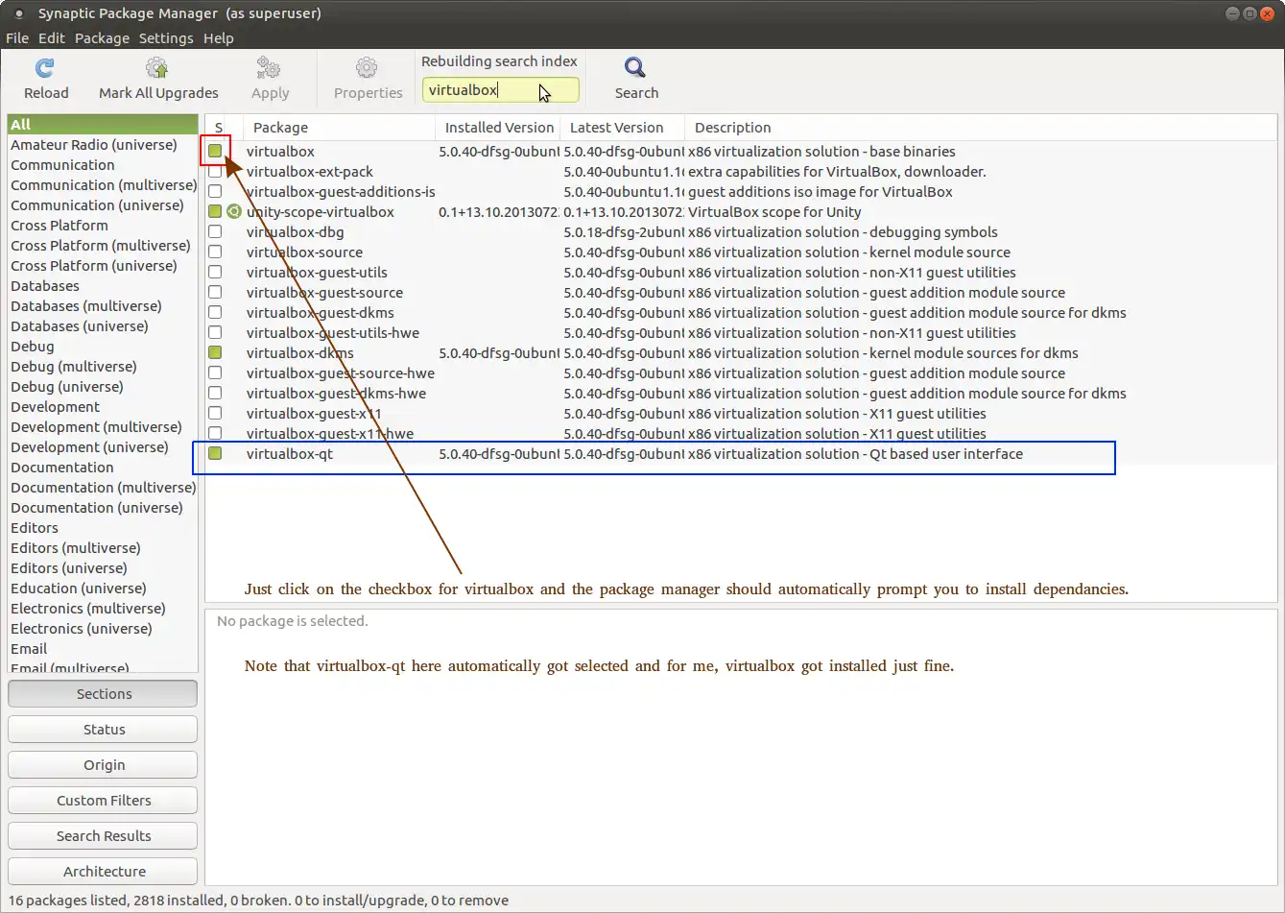The image size is (1285, 913).
Task: Select the "virtualbox-qt" package name
Action: point(289,454)
